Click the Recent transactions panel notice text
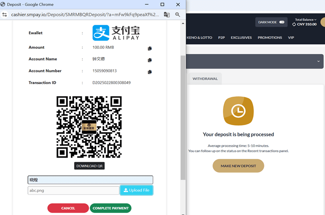Screen dimensions: 325x215 click(238, 151)
